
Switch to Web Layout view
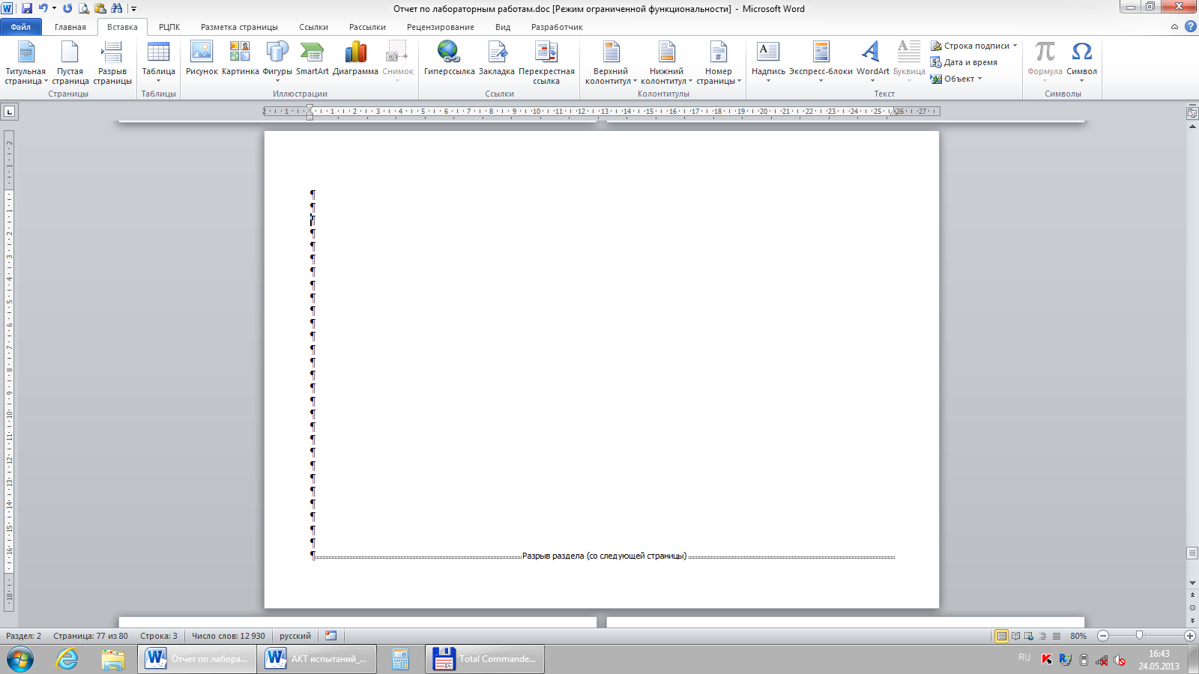tap(1029, 636)
